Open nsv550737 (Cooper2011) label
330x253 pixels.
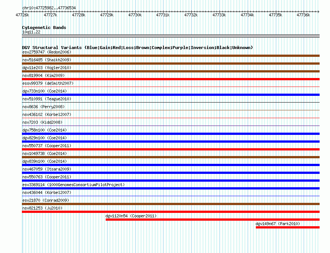47,146
